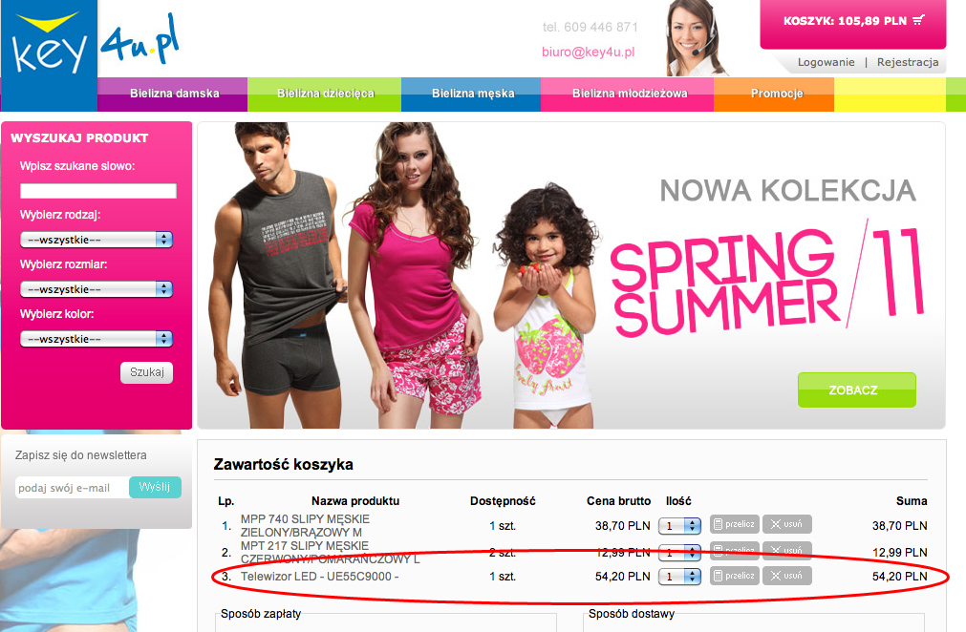The width and height of the screenshot is (966, 632).
Task: Open the Bielizna męska category
Action: tap(471, 94)
